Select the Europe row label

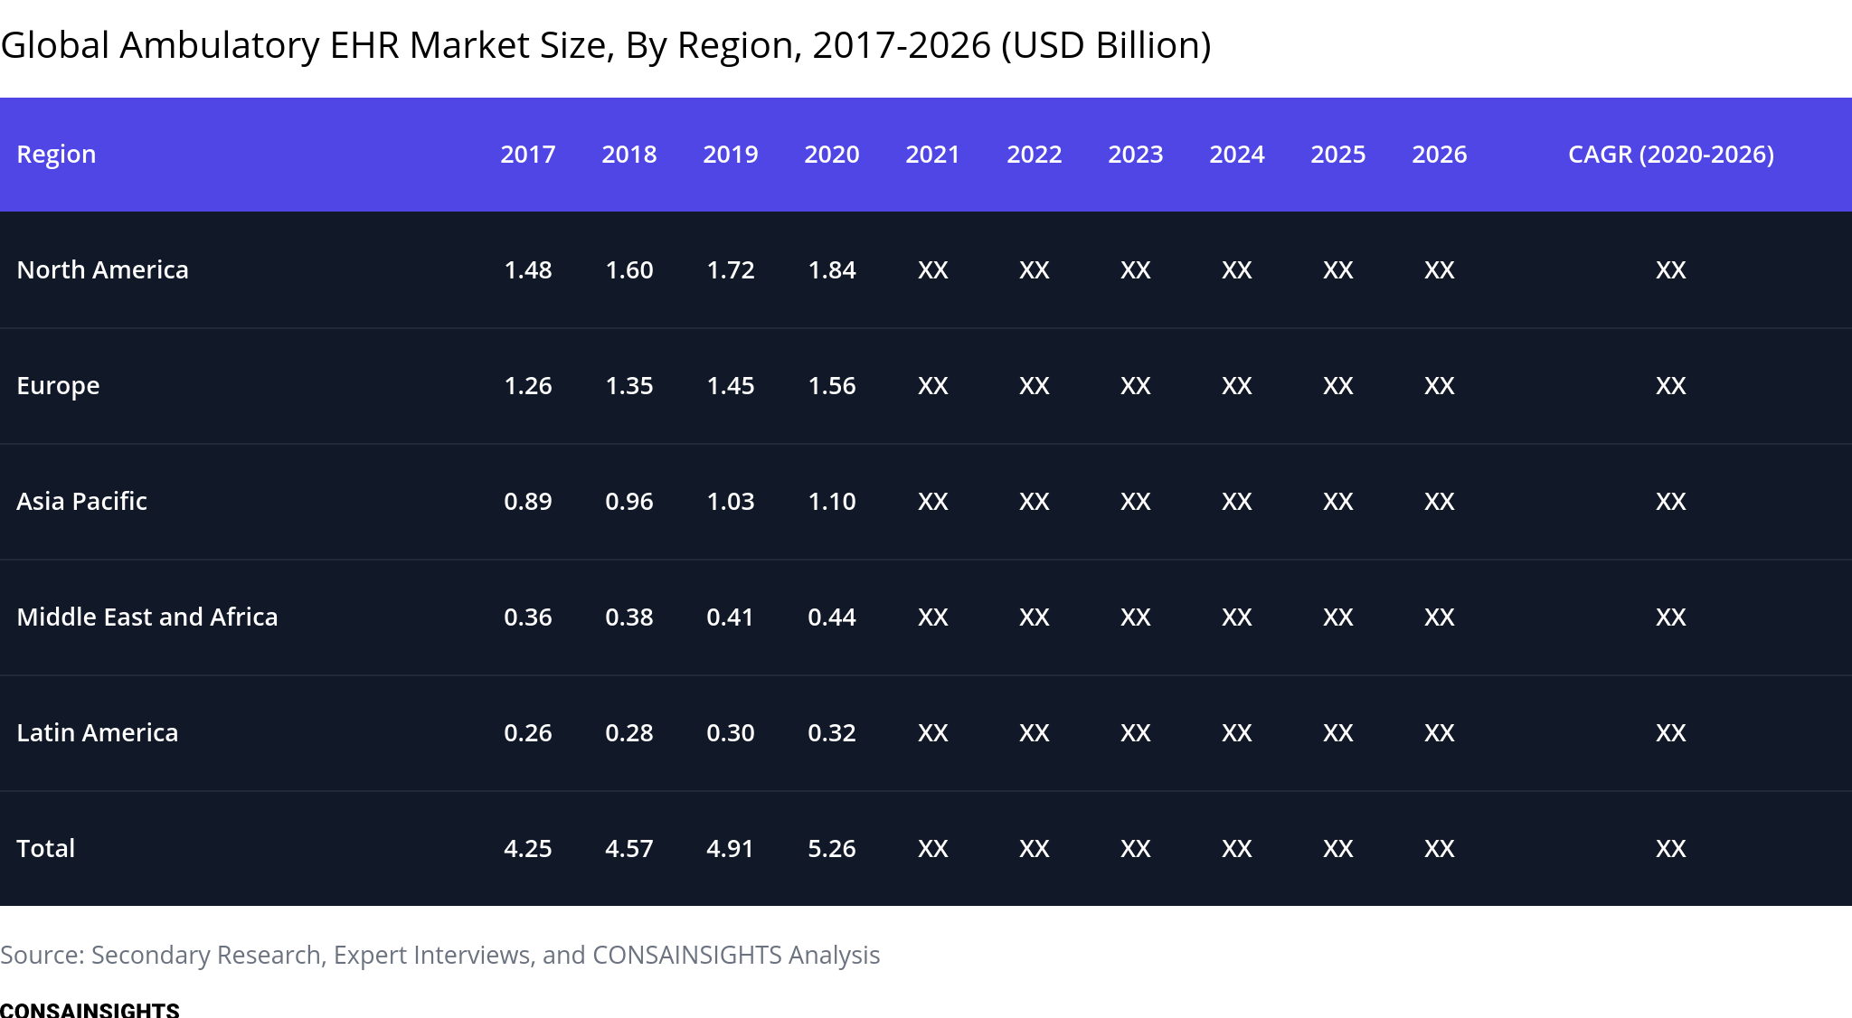(x=58, y=386)
